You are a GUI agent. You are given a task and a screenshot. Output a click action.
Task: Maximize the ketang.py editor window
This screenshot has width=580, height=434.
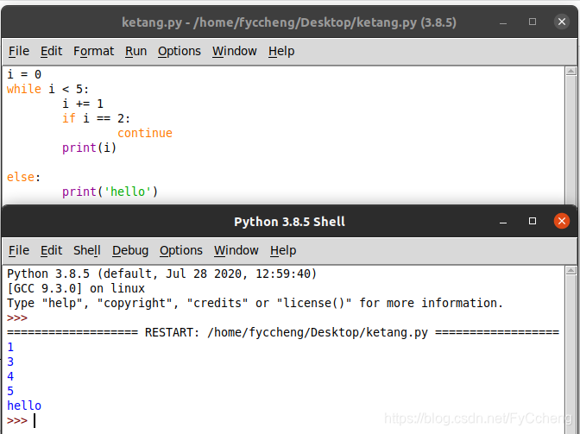click(x=533, y=22)
